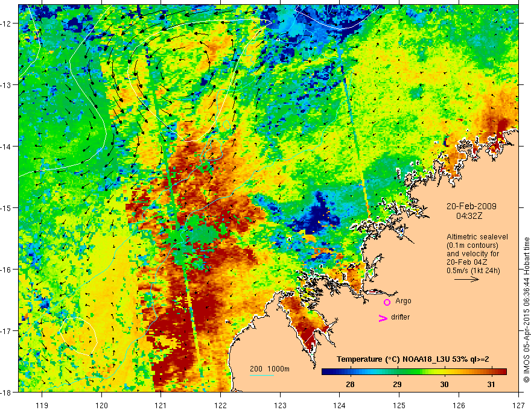Click longitude axis label '123'
The width and height of the screenshot is (531, 410).
point(280,405)
